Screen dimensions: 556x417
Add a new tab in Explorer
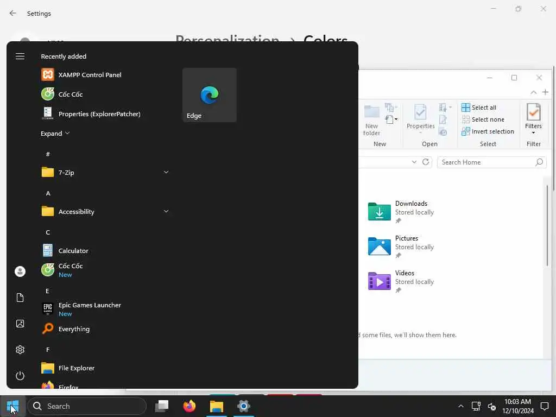click(545, 92)
